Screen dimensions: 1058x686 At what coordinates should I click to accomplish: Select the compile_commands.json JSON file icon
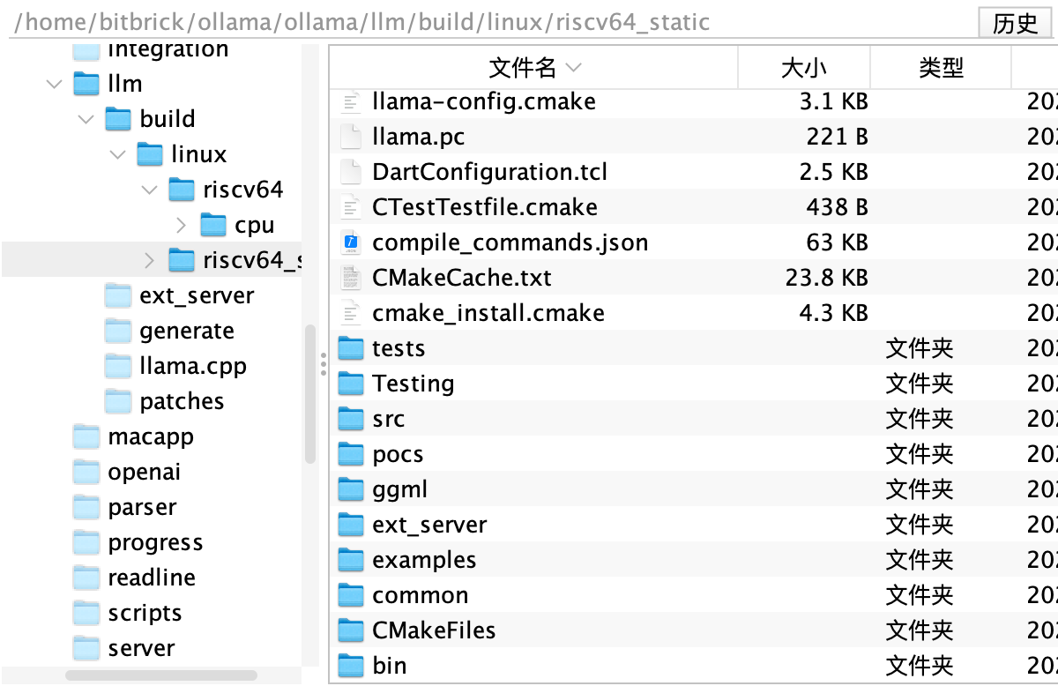(x=351, y=242)
